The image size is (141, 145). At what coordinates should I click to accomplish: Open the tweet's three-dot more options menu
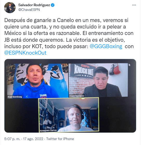point(134,5)
